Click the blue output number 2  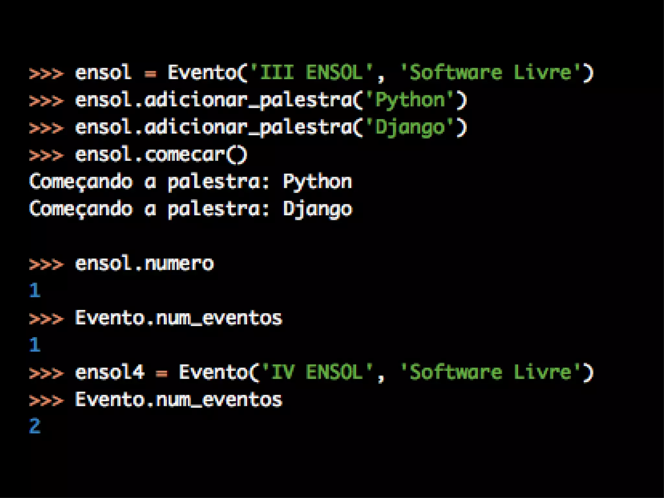tap(35, 426)
